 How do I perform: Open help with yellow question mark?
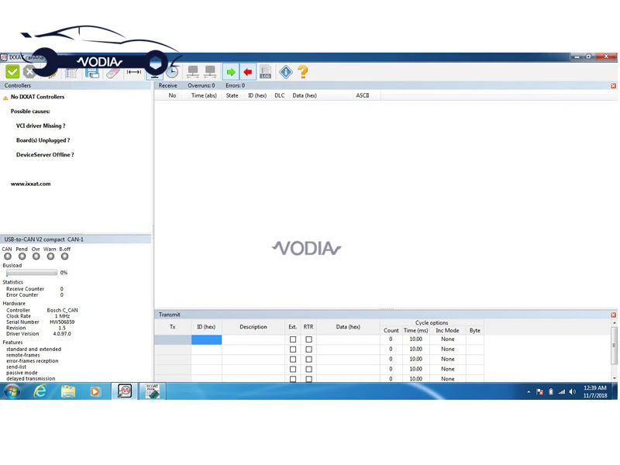point(303,72)
